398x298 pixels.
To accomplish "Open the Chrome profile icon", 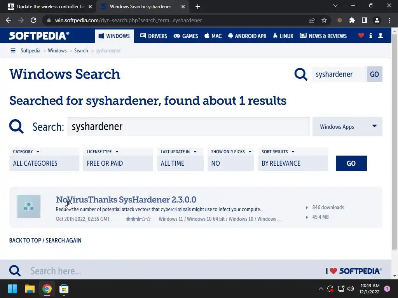I will pyautogui.click(x=377, y=20).
